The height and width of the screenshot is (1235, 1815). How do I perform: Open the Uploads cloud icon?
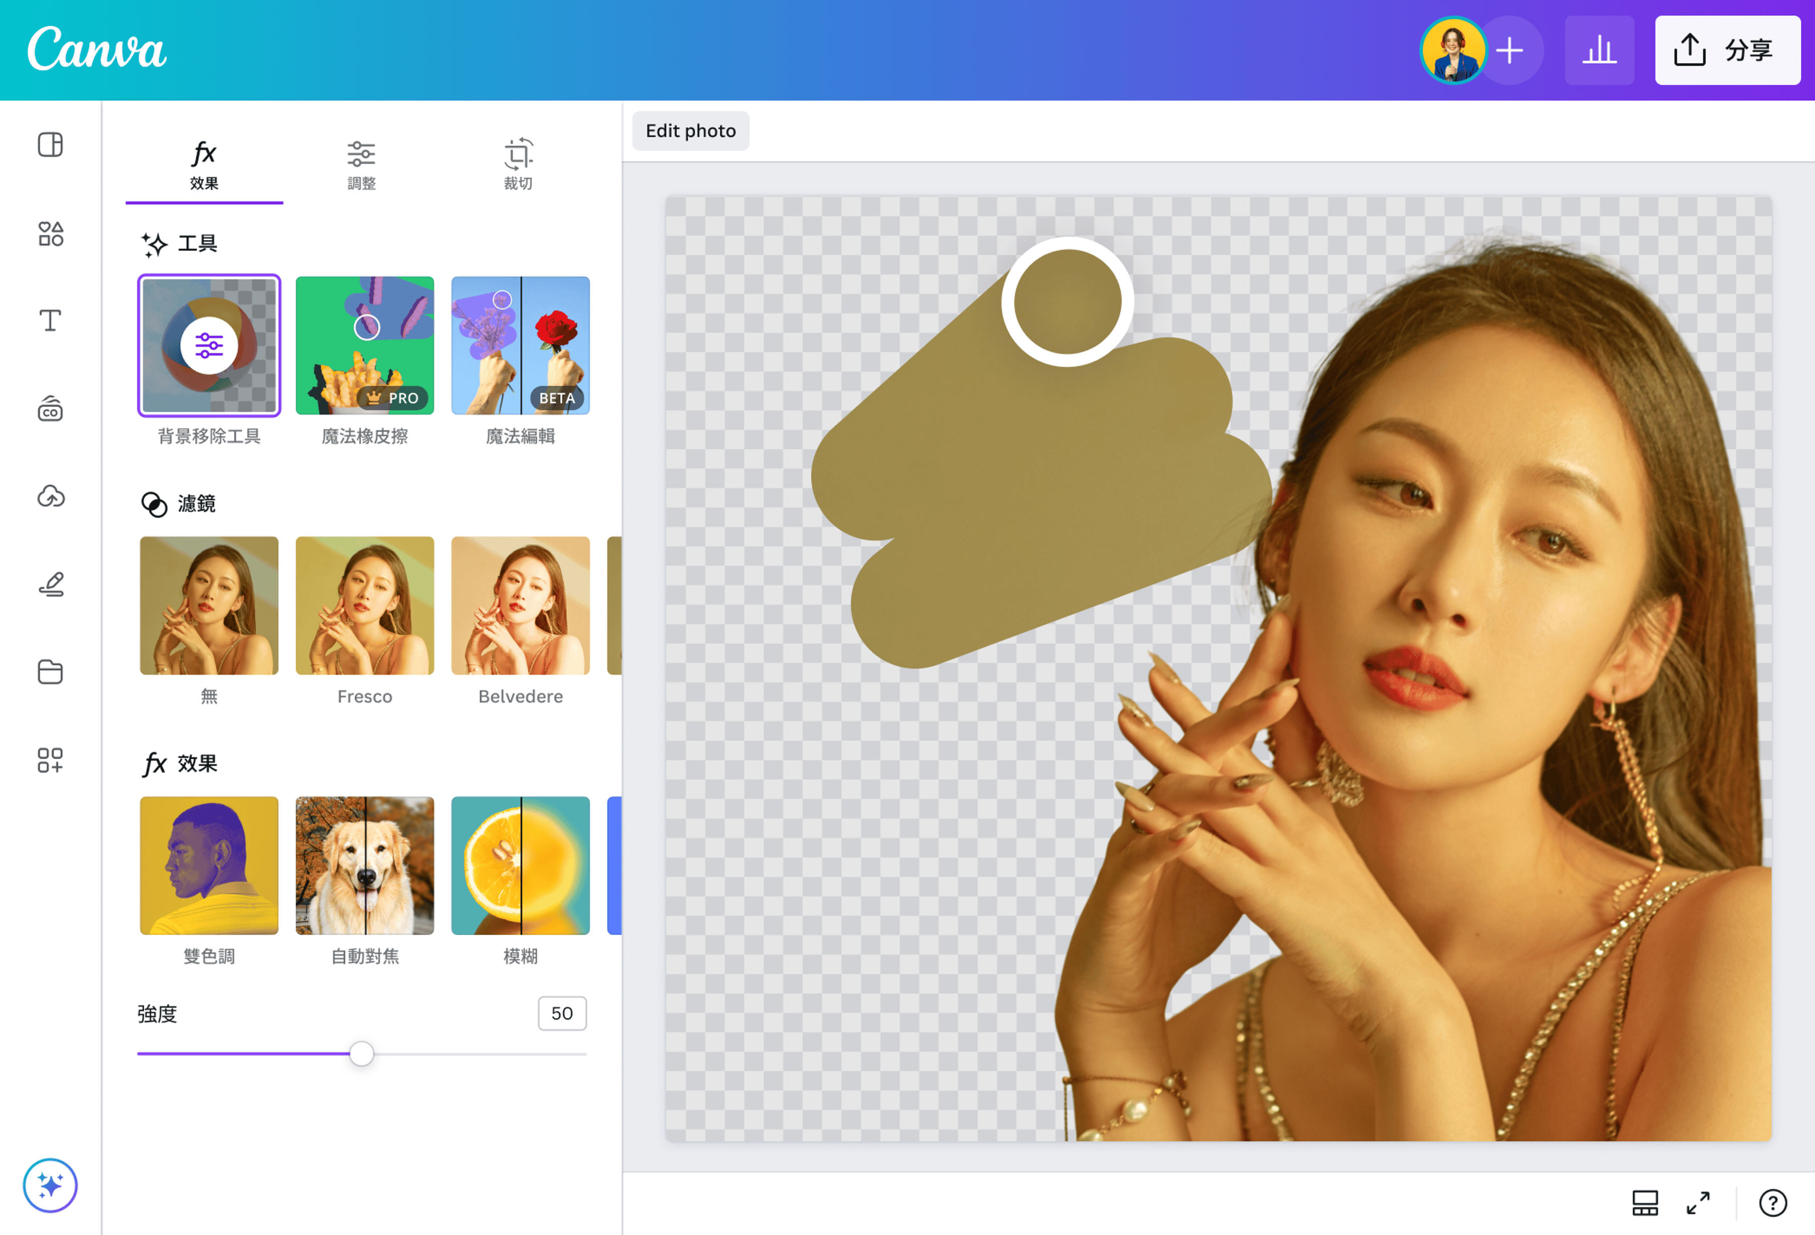[x=50, y=497]
